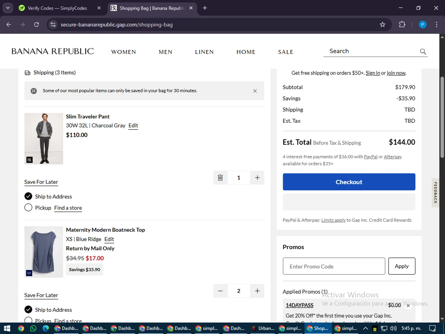Select Pickup for Slim Traveler Pant
The width and height of the screenshot is (445, 334).
click(x=28, y=208)
